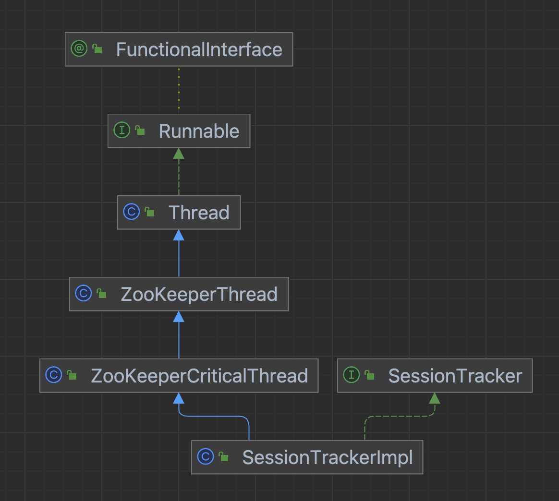Click the class icon beside ZooKeeperCriticalThread

pos(53,375)
